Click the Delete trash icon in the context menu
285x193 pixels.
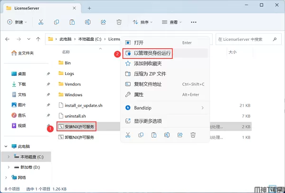pos(193,135)
